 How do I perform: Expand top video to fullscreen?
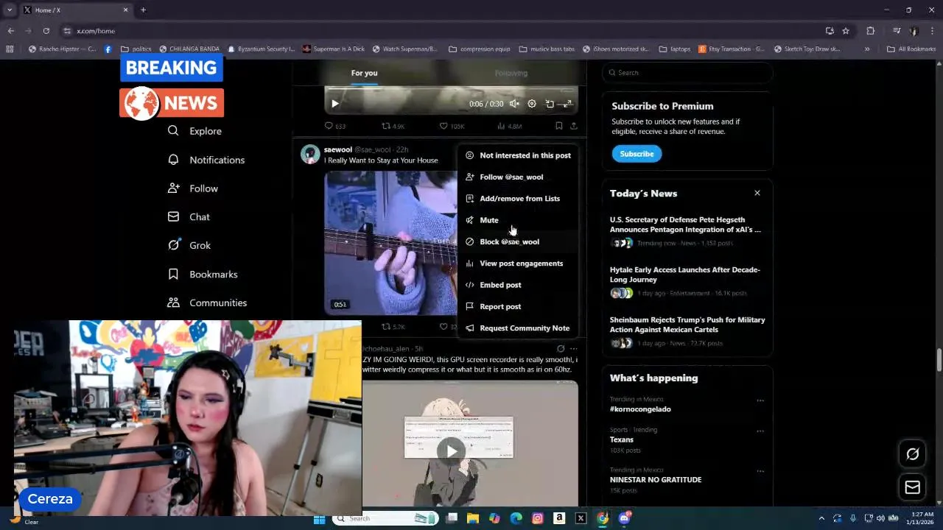[567, 104]
